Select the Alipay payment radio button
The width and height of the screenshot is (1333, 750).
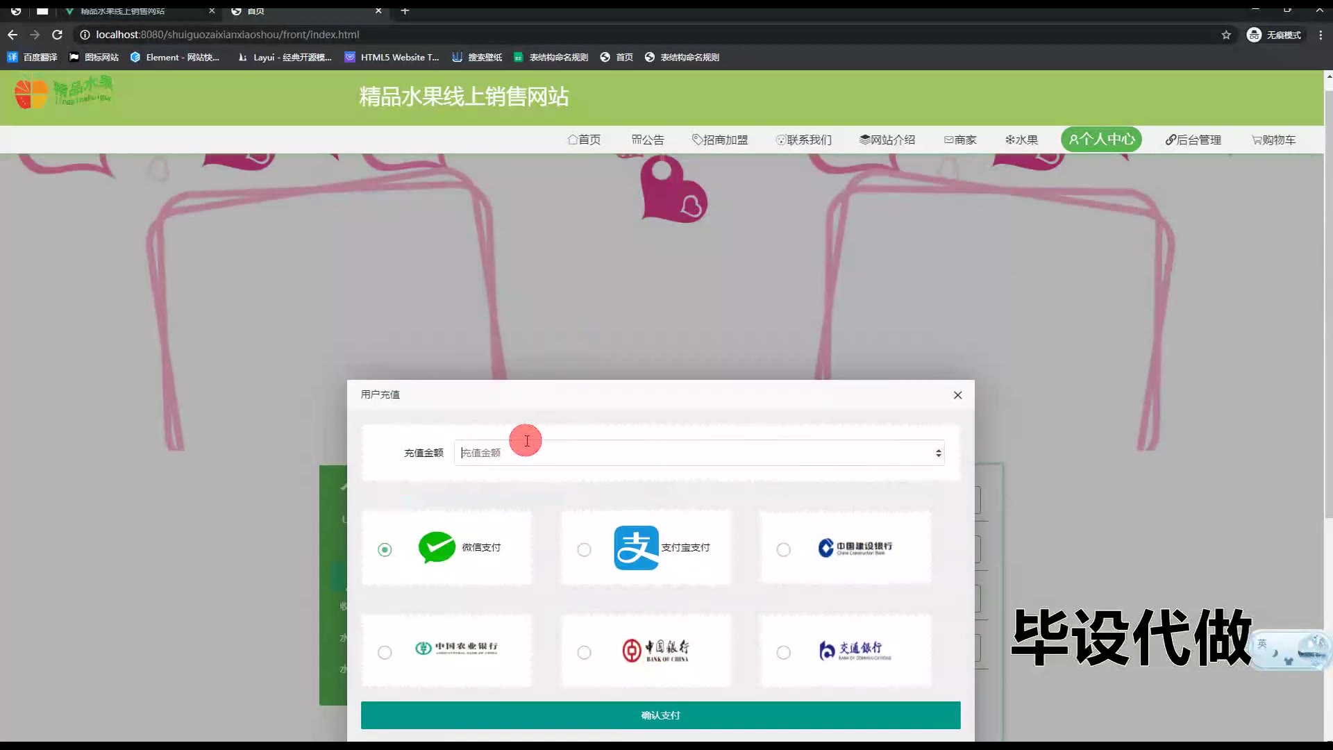coord(584,550)
